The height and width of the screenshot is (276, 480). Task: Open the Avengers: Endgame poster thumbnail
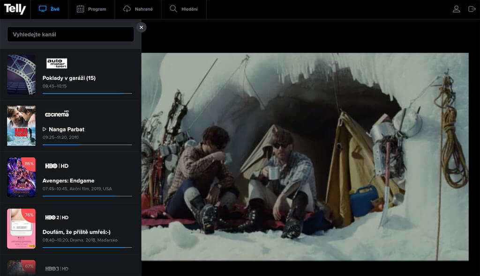coord(21,177)
